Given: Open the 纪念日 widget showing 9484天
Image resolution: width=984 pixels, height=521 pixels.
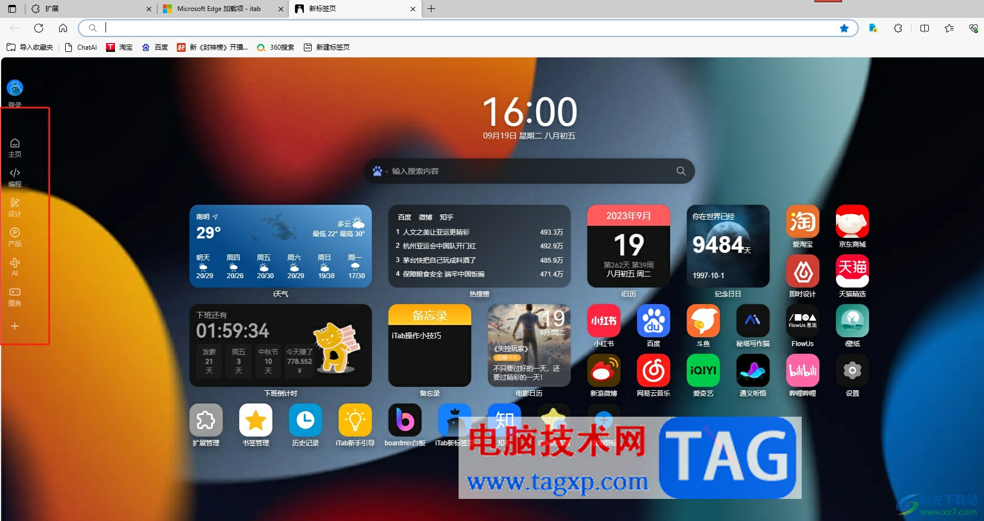Looking at the screenshot, I should tap(728, 246).
